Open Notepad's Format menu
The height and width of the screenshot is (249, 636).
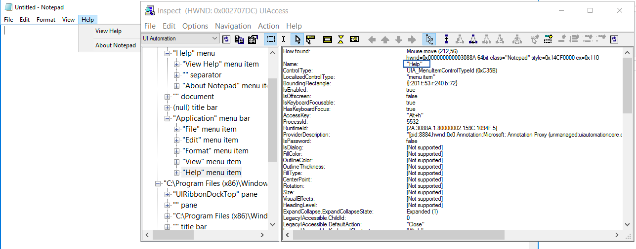click(x=46, y=20)
